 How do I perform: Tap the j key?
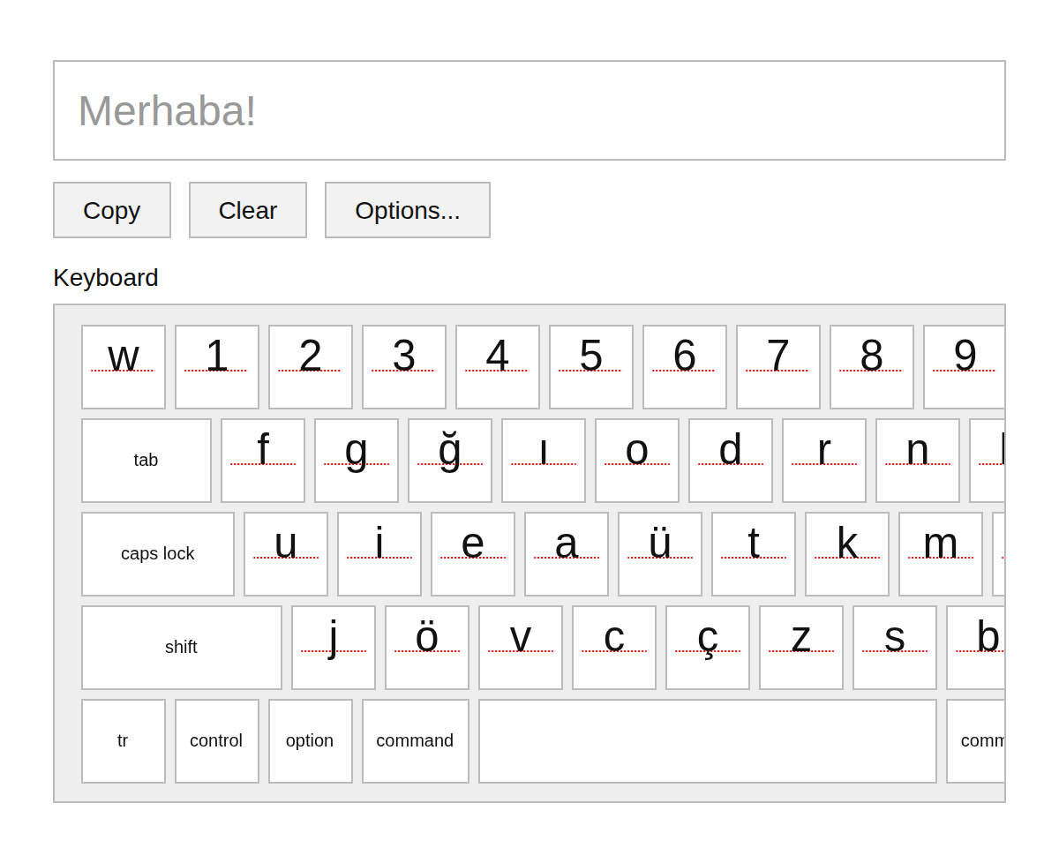(334, 648)
